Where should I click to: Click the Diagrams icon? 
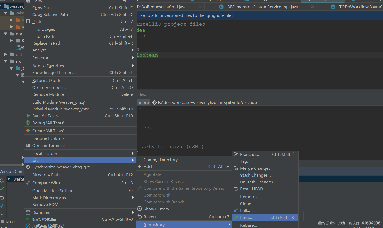pyautogui.click(x=28, y=212)
